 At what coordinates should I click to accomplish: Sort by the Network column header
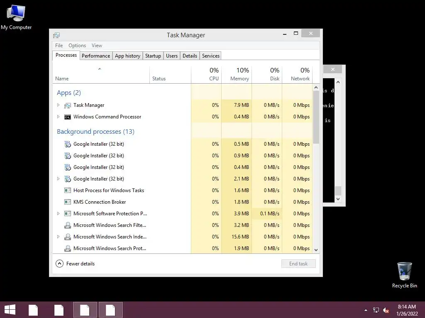coord(297,75)
